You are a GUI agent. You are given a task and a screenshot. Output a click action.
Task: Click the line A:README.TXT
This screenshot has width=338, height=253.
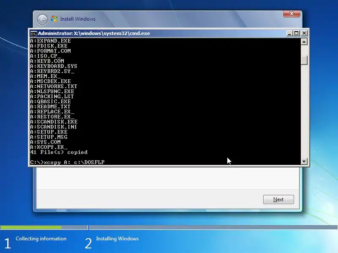click(x=50, y=107)
